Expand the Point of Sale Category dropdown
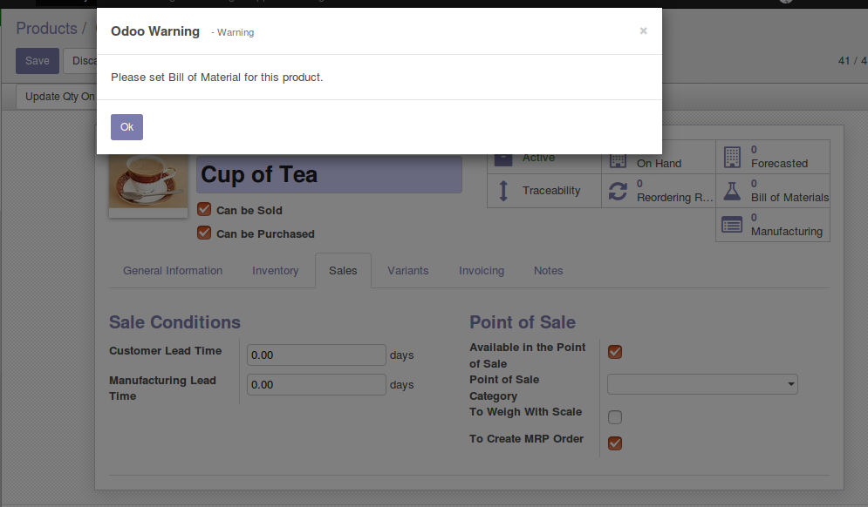Image resolution: width=868 pixels, height=507 pixels. click(702, 384)
